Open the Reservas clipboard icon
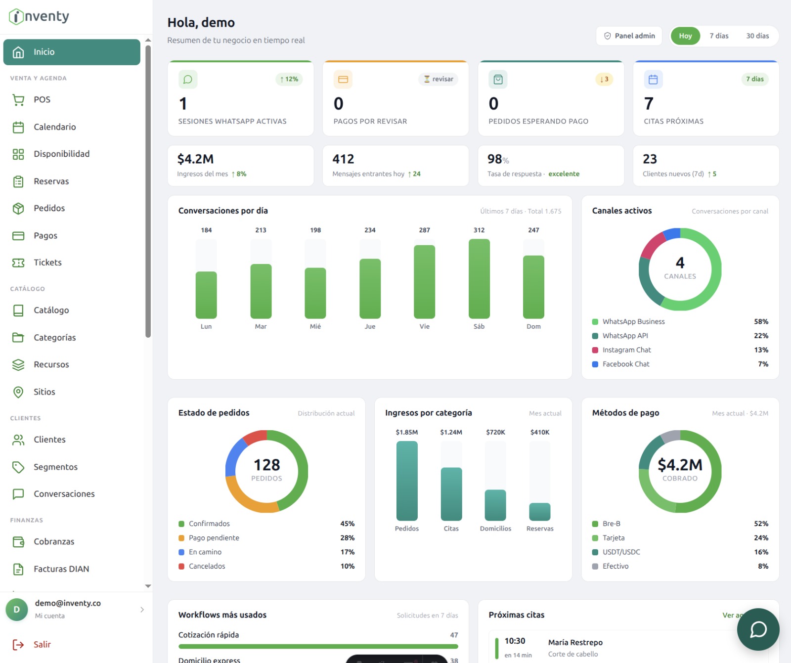This screenshot has width=791, height=663. 18,181
